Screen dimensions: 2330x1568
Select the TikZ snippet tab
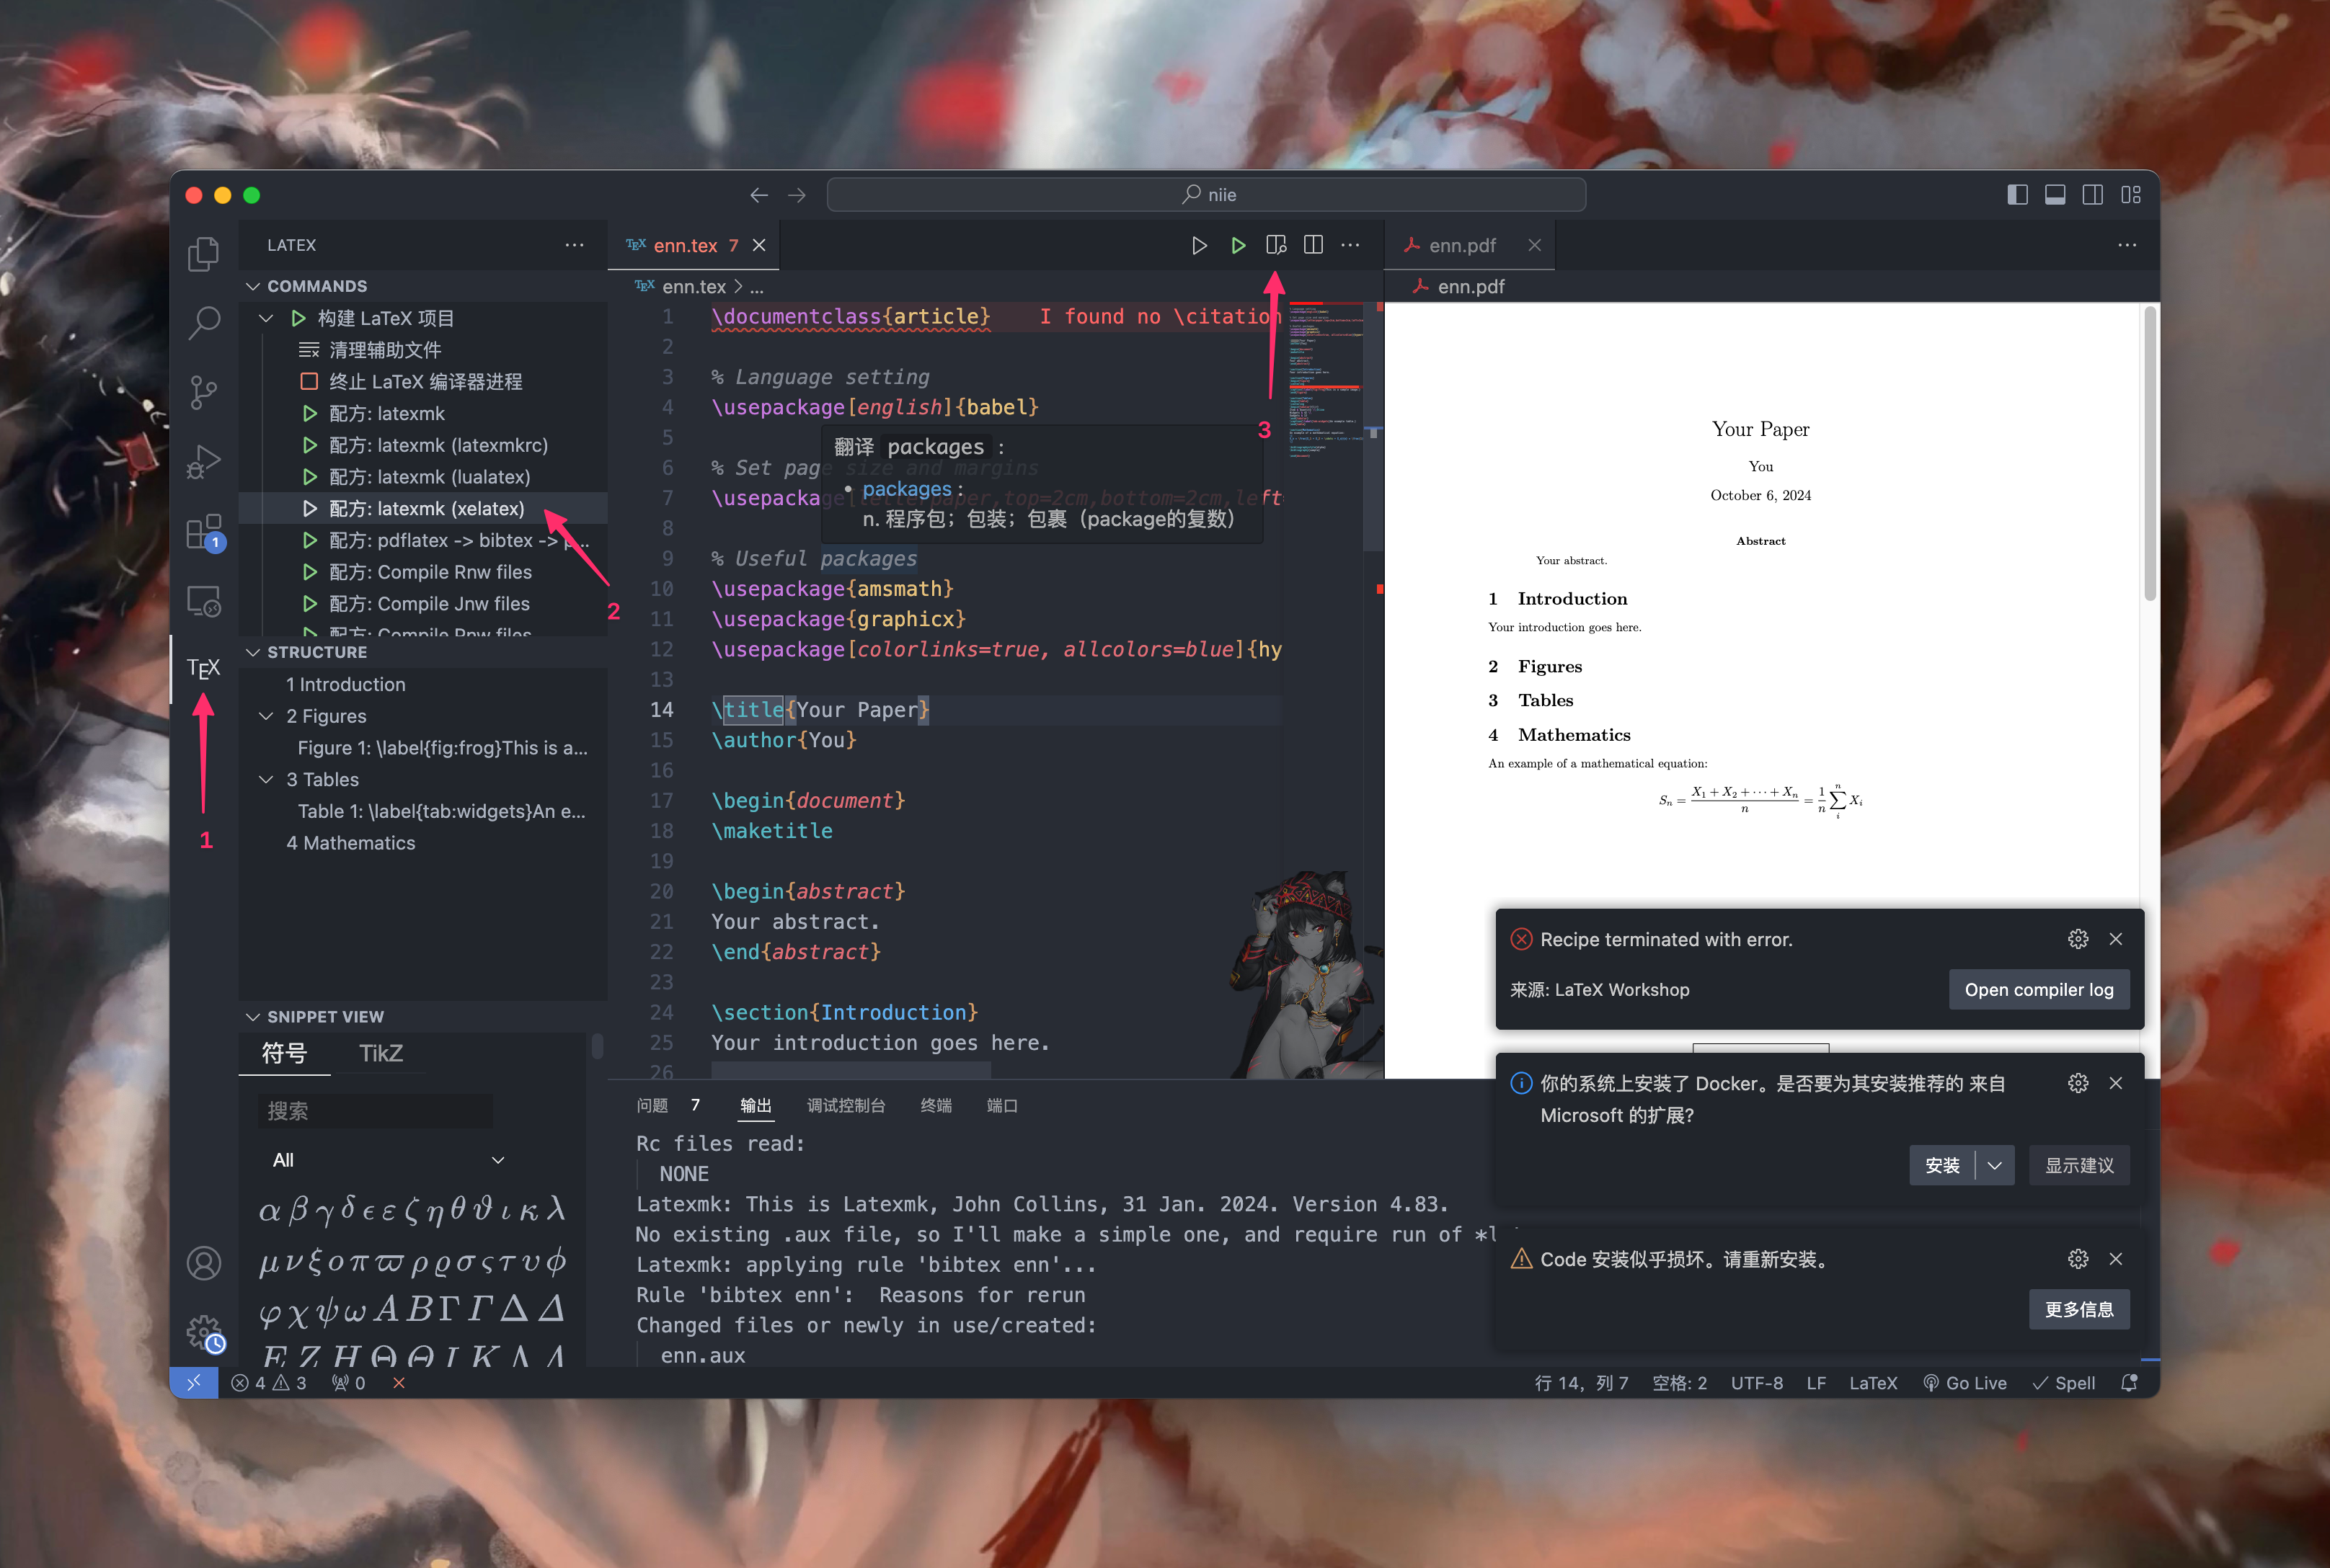[x=380, y=1053]
